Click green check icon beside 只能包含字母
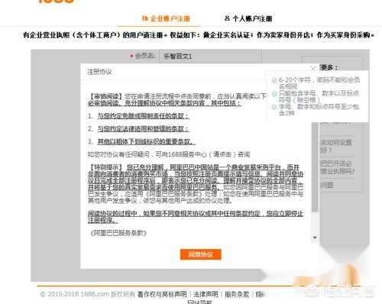Image resolution: width=382 pixels, height=304 pixels. tap(274, 94)
